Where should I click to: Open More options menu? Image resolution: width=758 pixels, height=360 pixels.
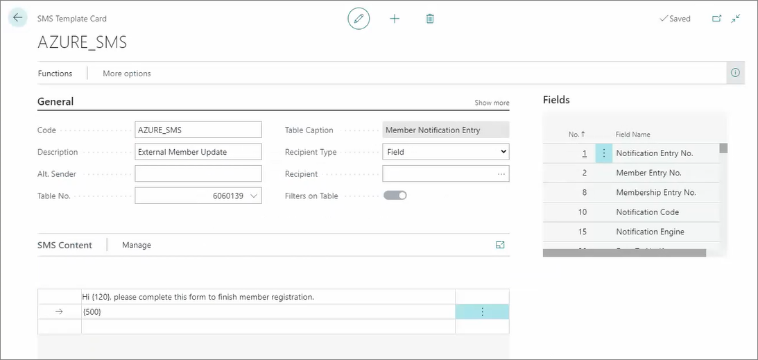(127, 74)
